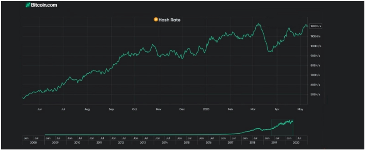The width and height of the screenshot is (367, 151).
Task: Click the orange Bitcoin coin icon
Action: (x=156, y=20)
